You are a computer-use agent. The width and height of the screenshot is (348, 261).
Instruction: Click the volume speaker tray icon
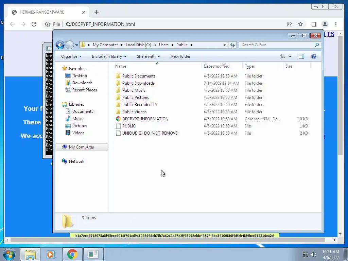pyautogui.click(x=314, y=255)
